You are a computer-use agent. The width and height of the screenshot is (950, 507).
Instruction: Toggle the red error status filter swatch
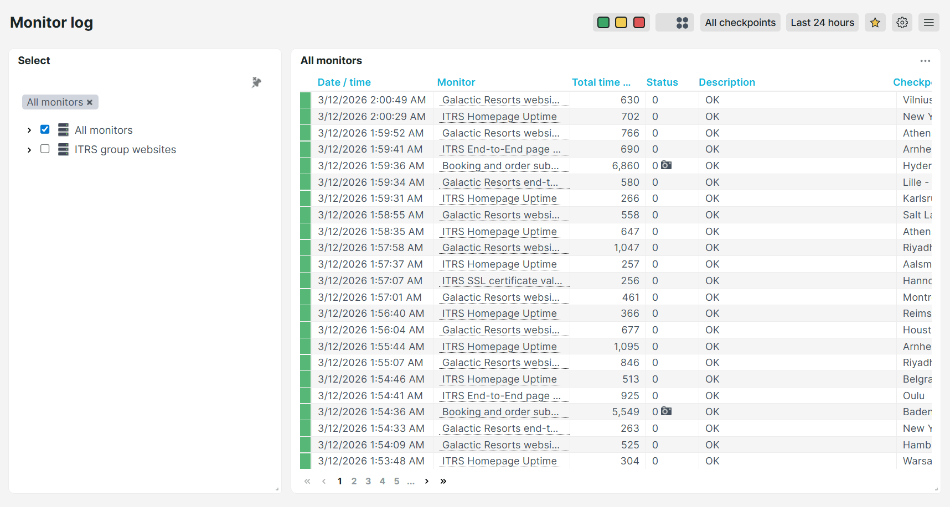pyautogui.click(x=639, y=22)
